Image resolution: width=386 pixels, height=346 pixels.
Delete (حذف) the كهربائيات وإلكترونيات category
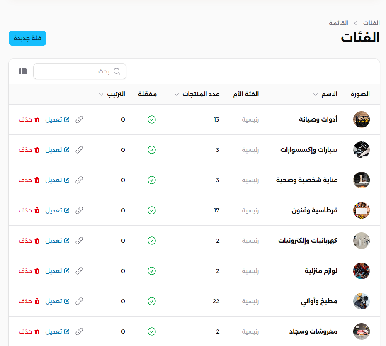click(29, 241)
